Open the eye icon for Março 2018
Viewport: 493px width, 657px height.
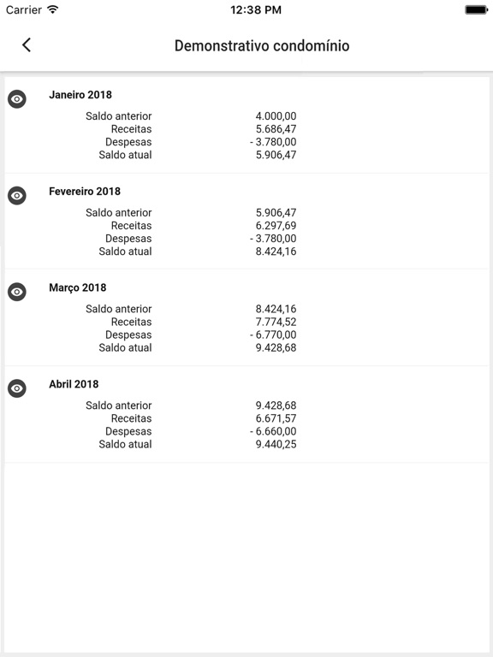coord(17,292)
